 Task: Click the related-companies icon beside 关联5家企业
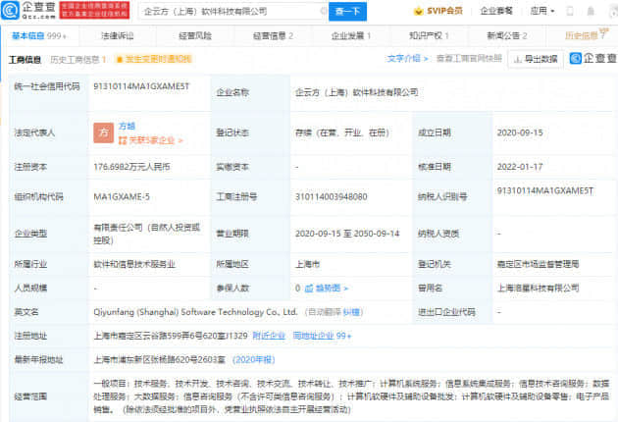click(123, 140)
